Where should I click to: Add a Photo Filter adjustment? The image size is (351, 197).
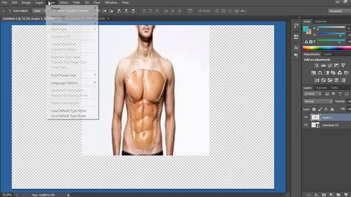tap(333, 73)
